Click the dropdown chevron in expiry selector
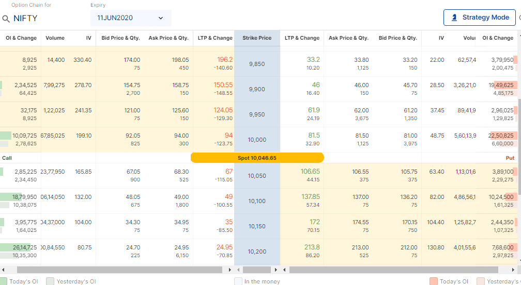This screenshot has height=285, width=521. click(x=160, y=18)
